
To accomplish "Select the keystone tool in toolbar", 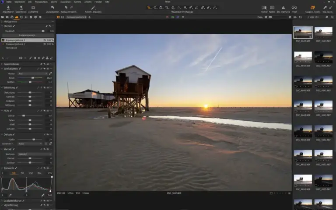I will [178, 7].
